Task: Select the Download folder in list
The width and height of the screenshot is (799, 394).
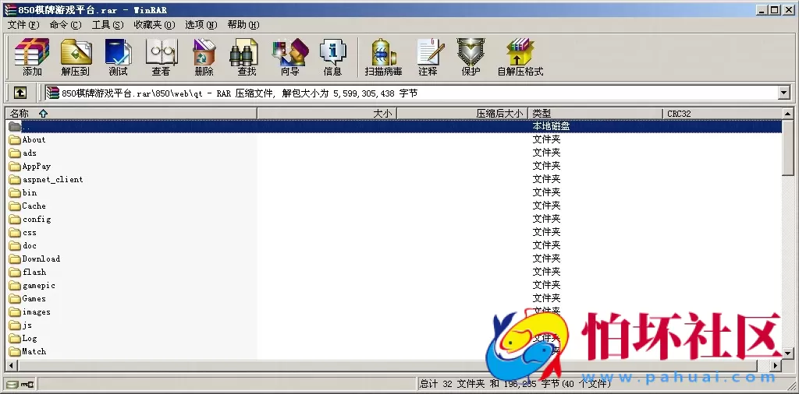Action: 41,259
